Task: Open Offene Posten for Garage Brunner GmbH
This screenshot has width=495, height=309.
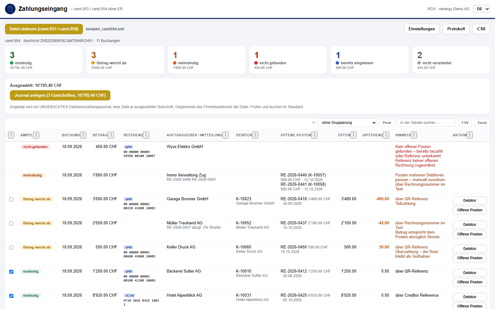Action: 470,210
